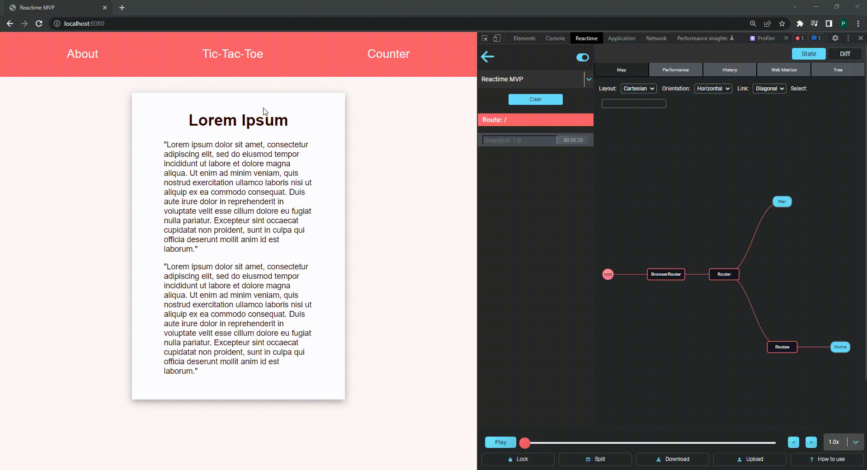867x470 pixels.
Task: Open the Chrome extensions puzzle icon
Action: (x=800, y=23)
